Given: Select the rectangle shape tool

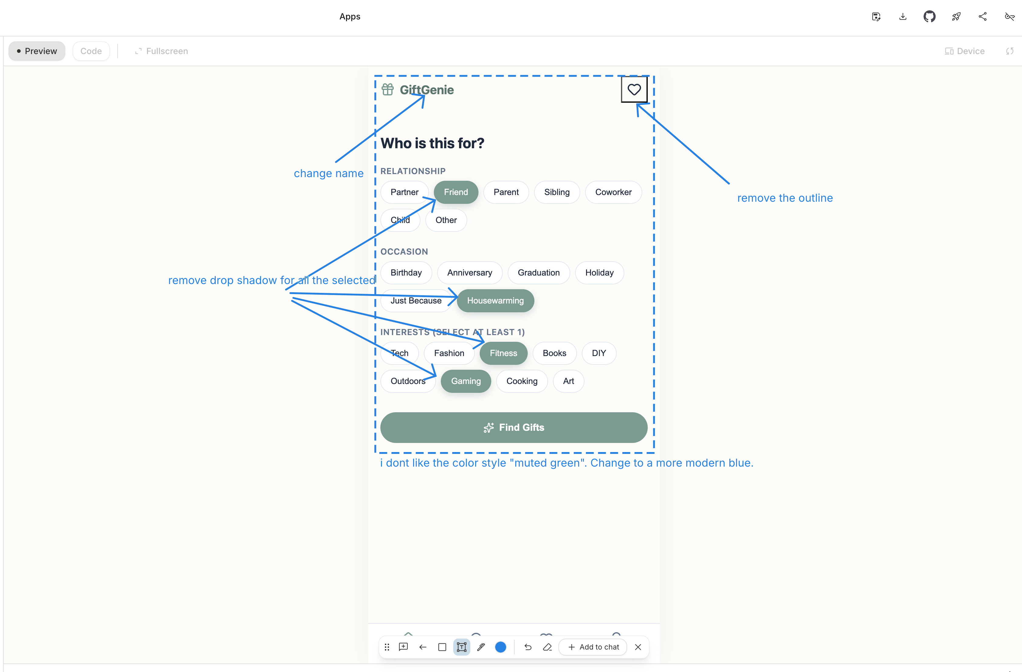Looking at the screenshot, I should (442, 647).
